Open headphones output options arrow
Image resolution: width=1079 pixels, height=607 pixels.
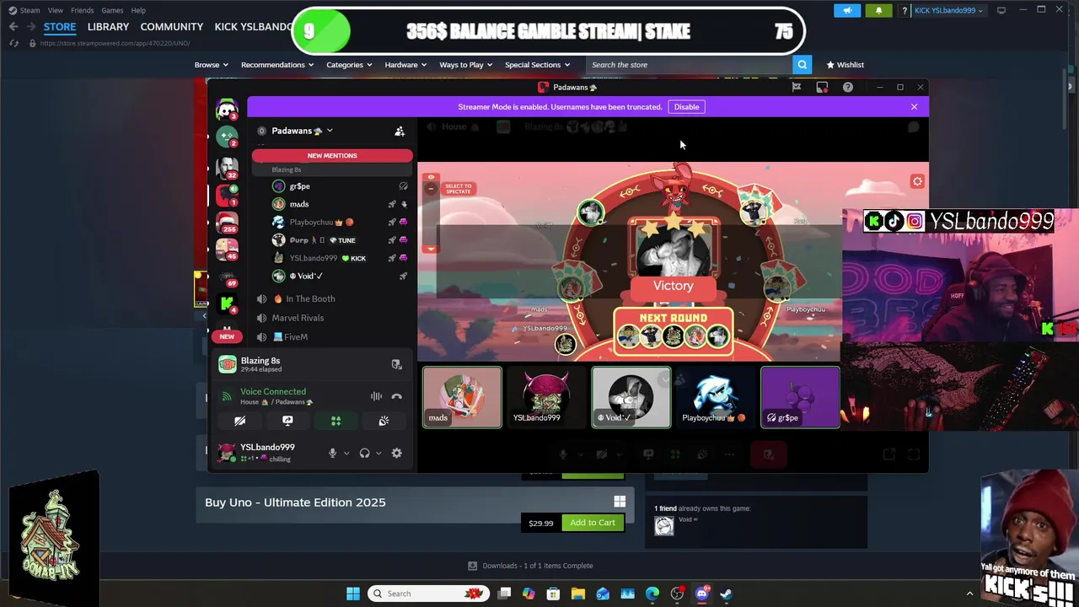[x=378, y=454]
